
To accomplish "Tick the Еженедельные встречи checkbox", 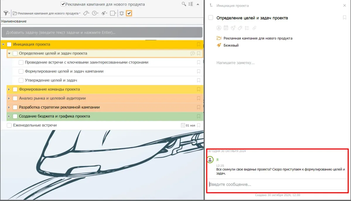I will [9, 125].
